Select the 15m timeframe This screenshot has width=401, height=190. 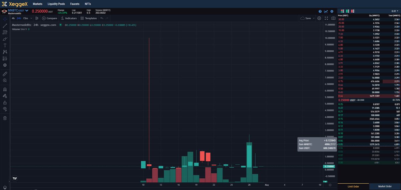pos(25,18)
